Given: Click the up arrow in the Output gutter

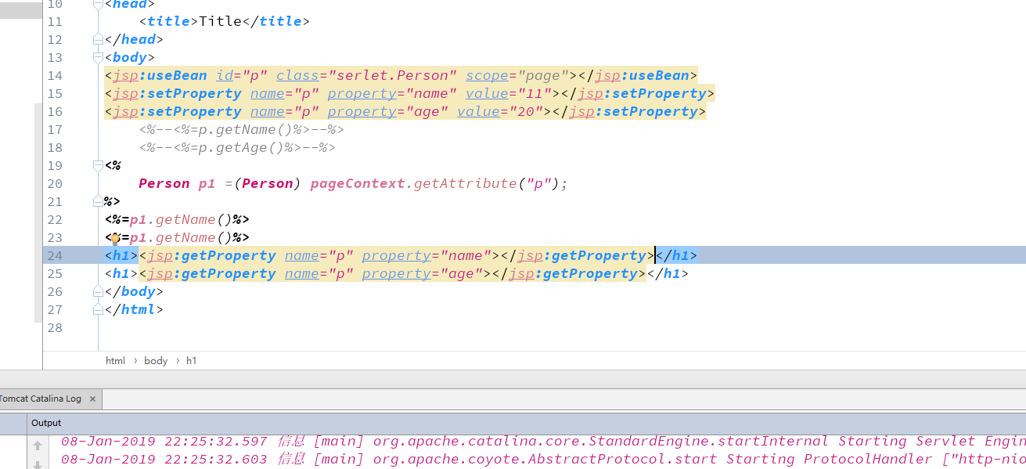Looking at the screenshot, I should tap(37, 446).
